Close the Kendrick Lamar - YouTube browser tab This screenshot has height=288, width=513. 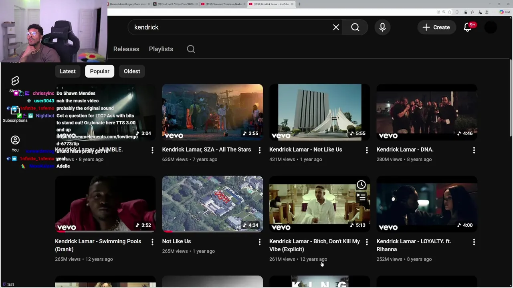pyautogui.click(x=292, y=4)
